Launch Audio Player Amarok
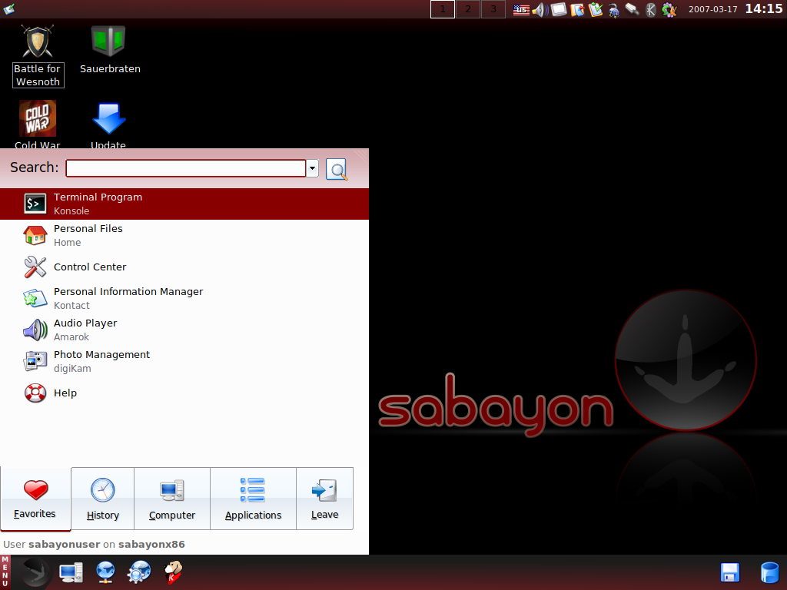The image size is (787, 590). pos(184,330)
